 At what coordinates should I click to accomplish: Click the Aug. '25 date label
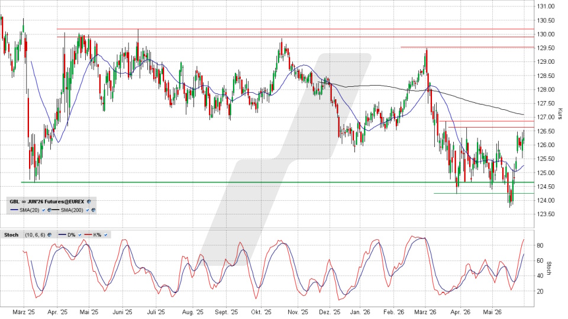click(x=193, y=312)
